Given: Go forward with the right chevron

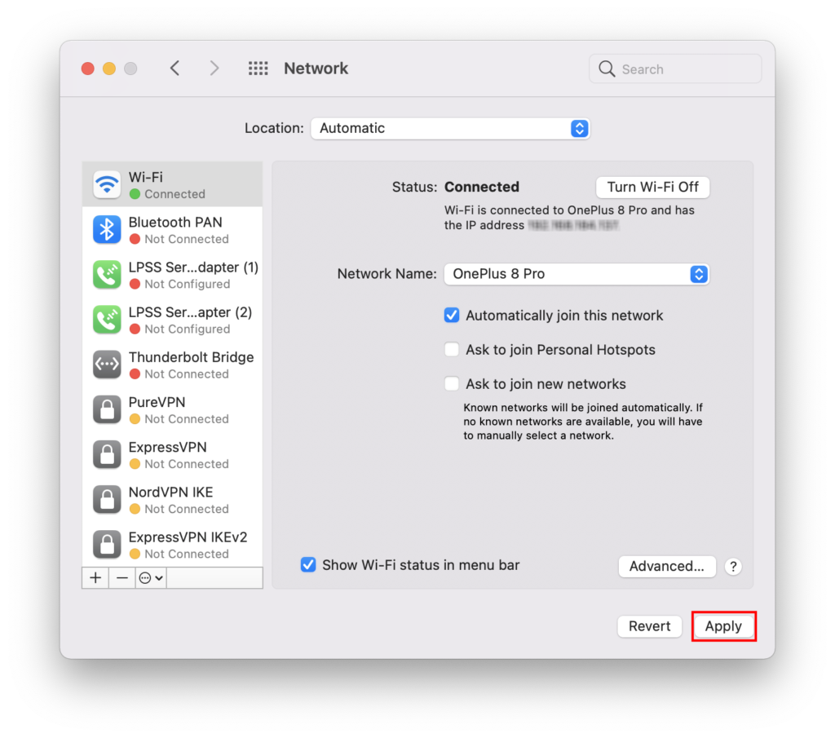Looking at the screenshot, I should 214,68.
